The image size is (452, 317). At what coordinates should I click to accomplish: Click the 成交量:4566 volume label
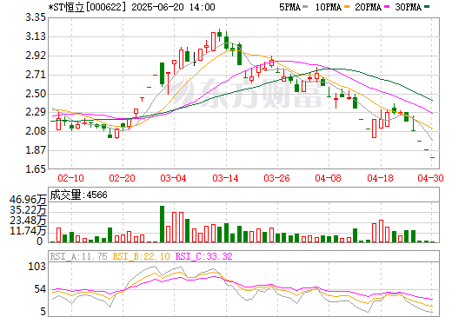click(x=79, y=195)
